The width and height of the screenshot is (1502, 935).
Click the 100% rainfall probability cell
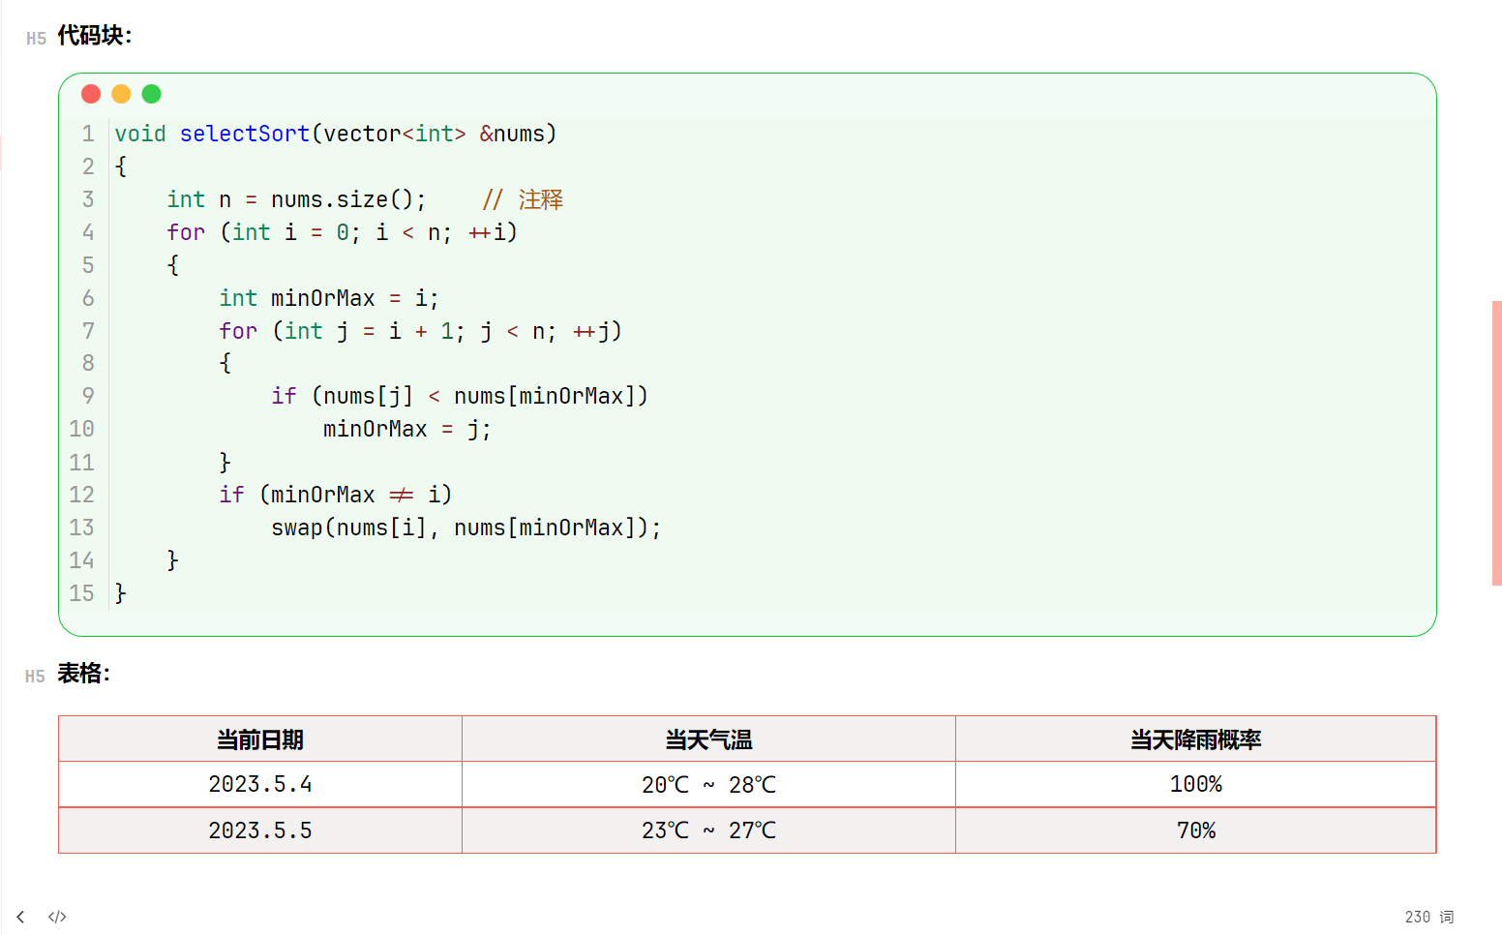point(1196,784)
